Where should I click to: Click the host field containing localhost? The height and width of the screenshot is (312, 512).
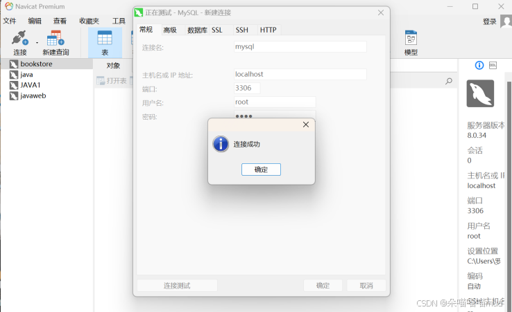pos(300,74)
